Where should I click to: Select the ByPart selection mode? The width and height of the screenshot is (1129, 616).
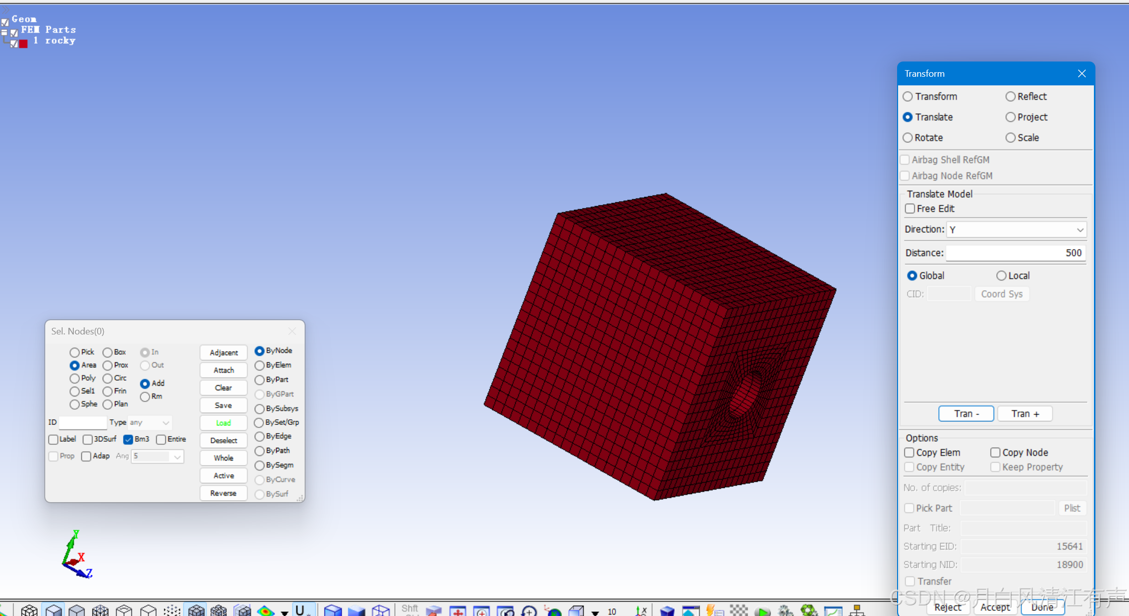point(260,380)
